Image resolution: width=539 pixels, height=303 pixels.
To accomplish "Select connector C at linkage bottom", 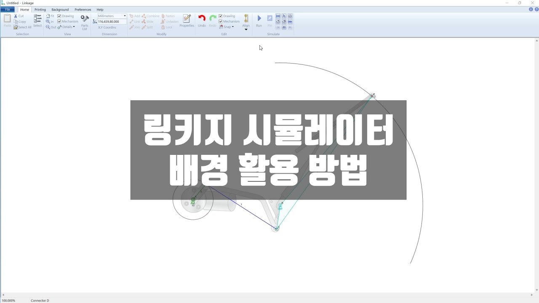I will click(277, 229).
